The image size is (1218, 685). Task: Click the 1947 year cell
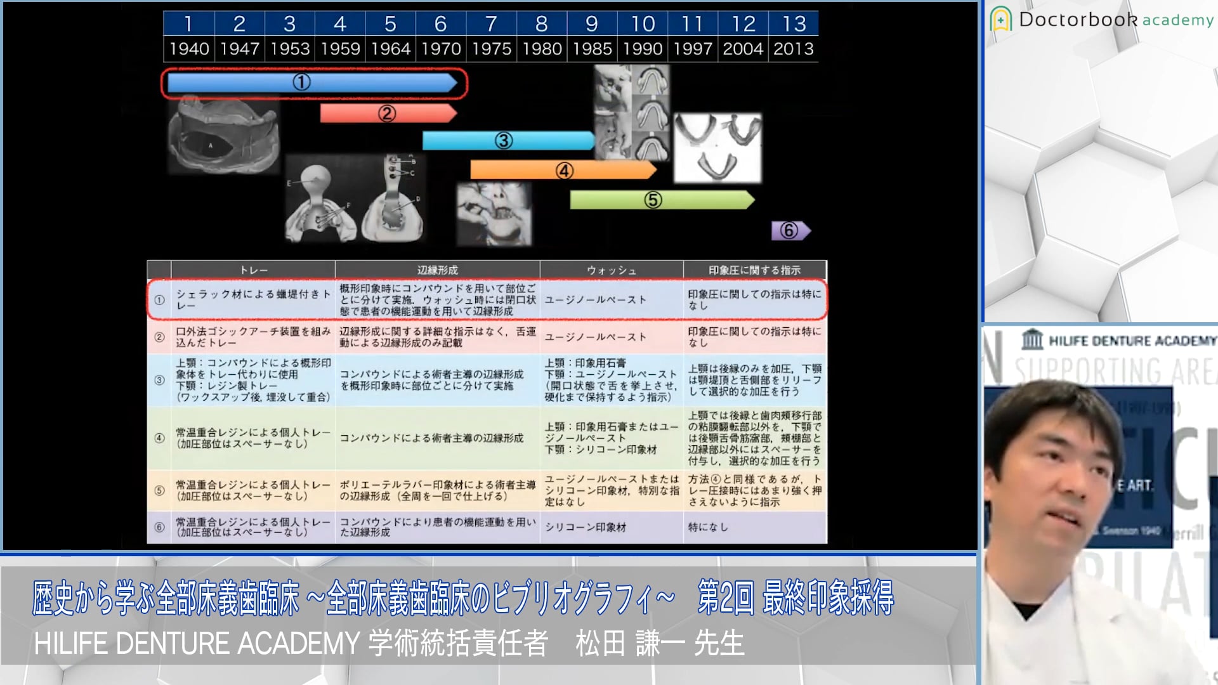[239, 49]
